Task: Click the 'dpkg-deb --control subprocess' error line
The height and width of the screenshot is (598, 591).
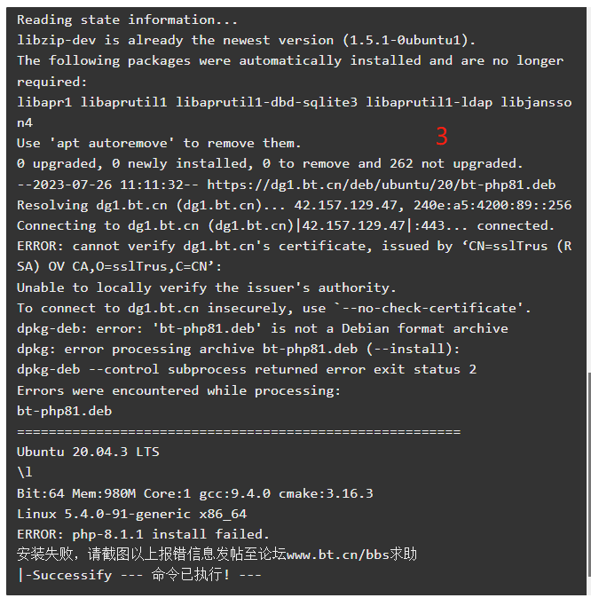Action: pos(247,370)
